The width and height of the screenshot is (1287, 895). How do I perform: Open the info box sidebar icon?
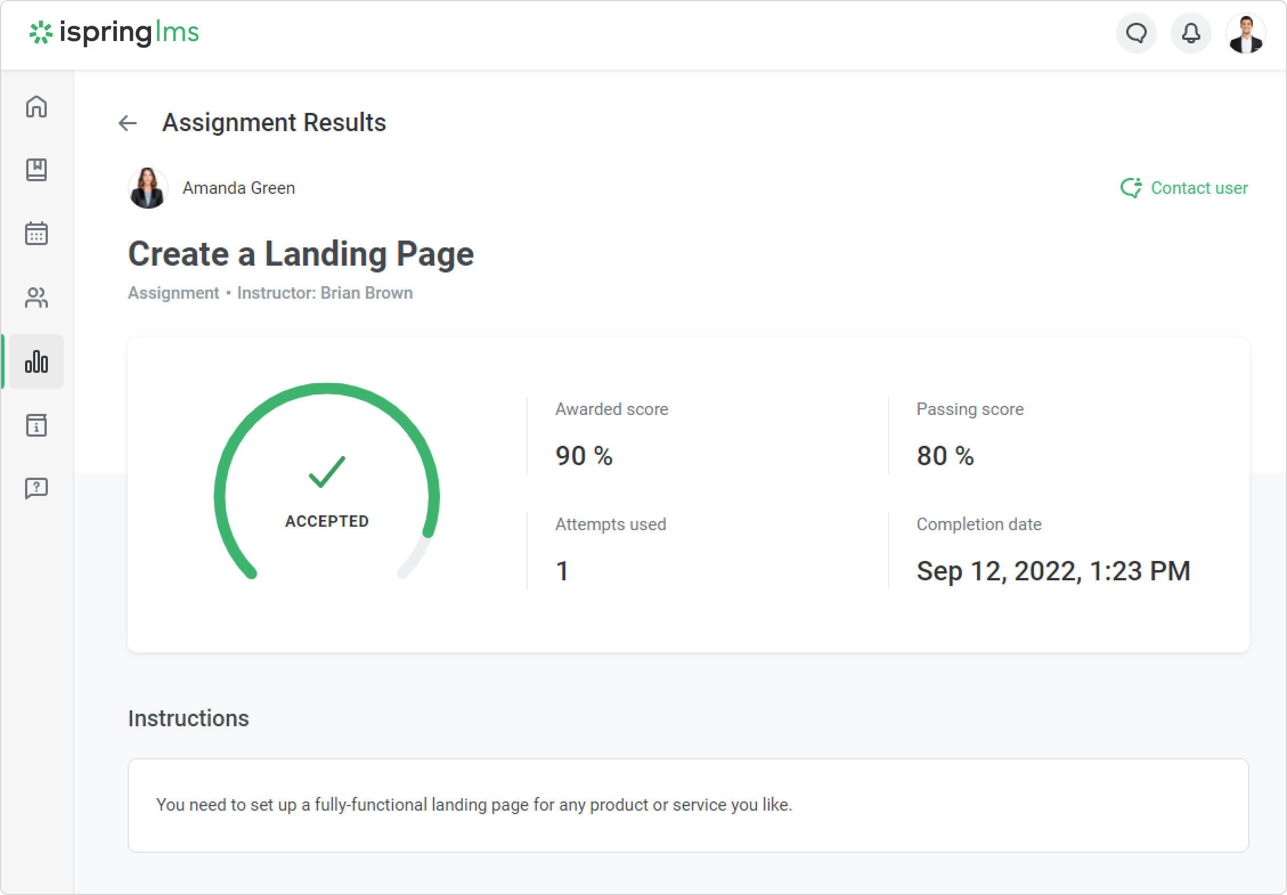point(36,425)
